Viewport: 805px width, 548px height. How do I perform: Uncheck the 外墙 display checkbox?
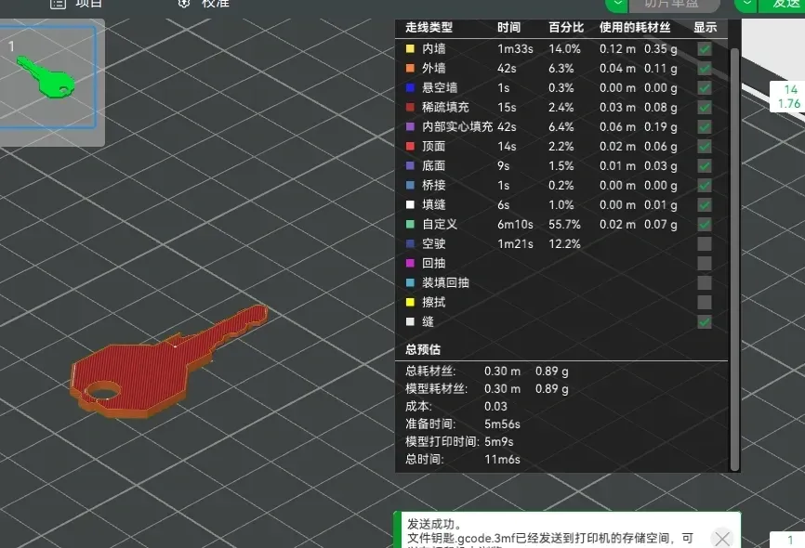[x=705, y=68]
